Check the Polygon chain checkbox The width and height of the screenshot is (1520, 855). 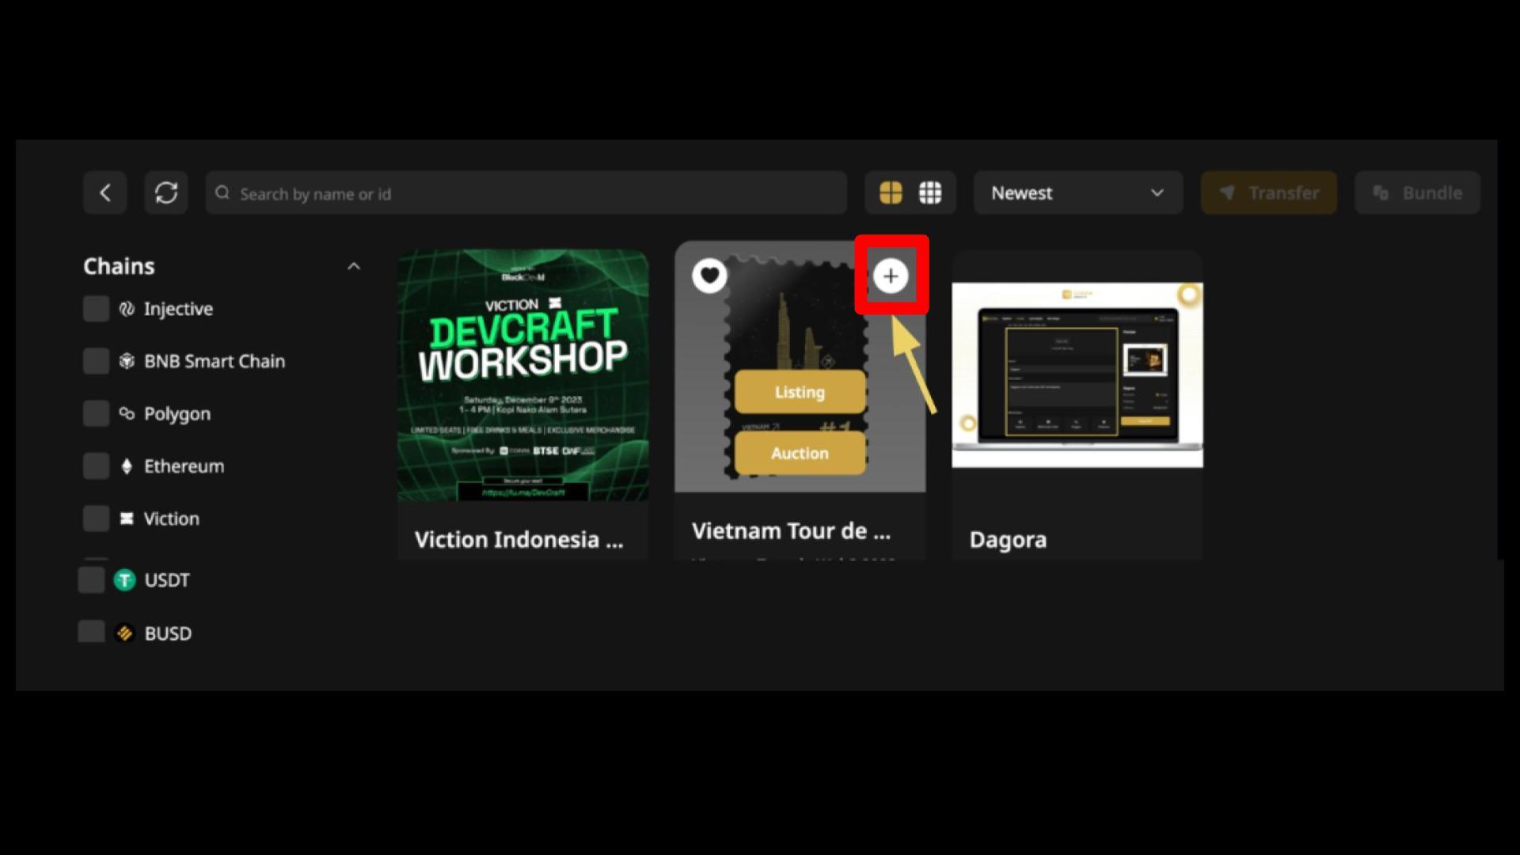(96, 413)
